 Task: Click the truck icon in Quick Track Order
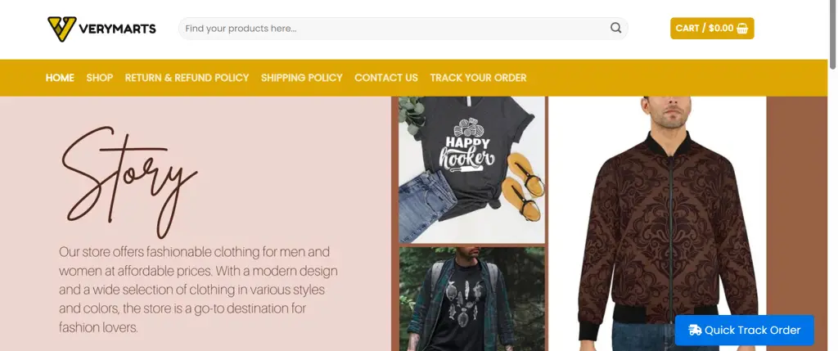[x=695, y=330]
